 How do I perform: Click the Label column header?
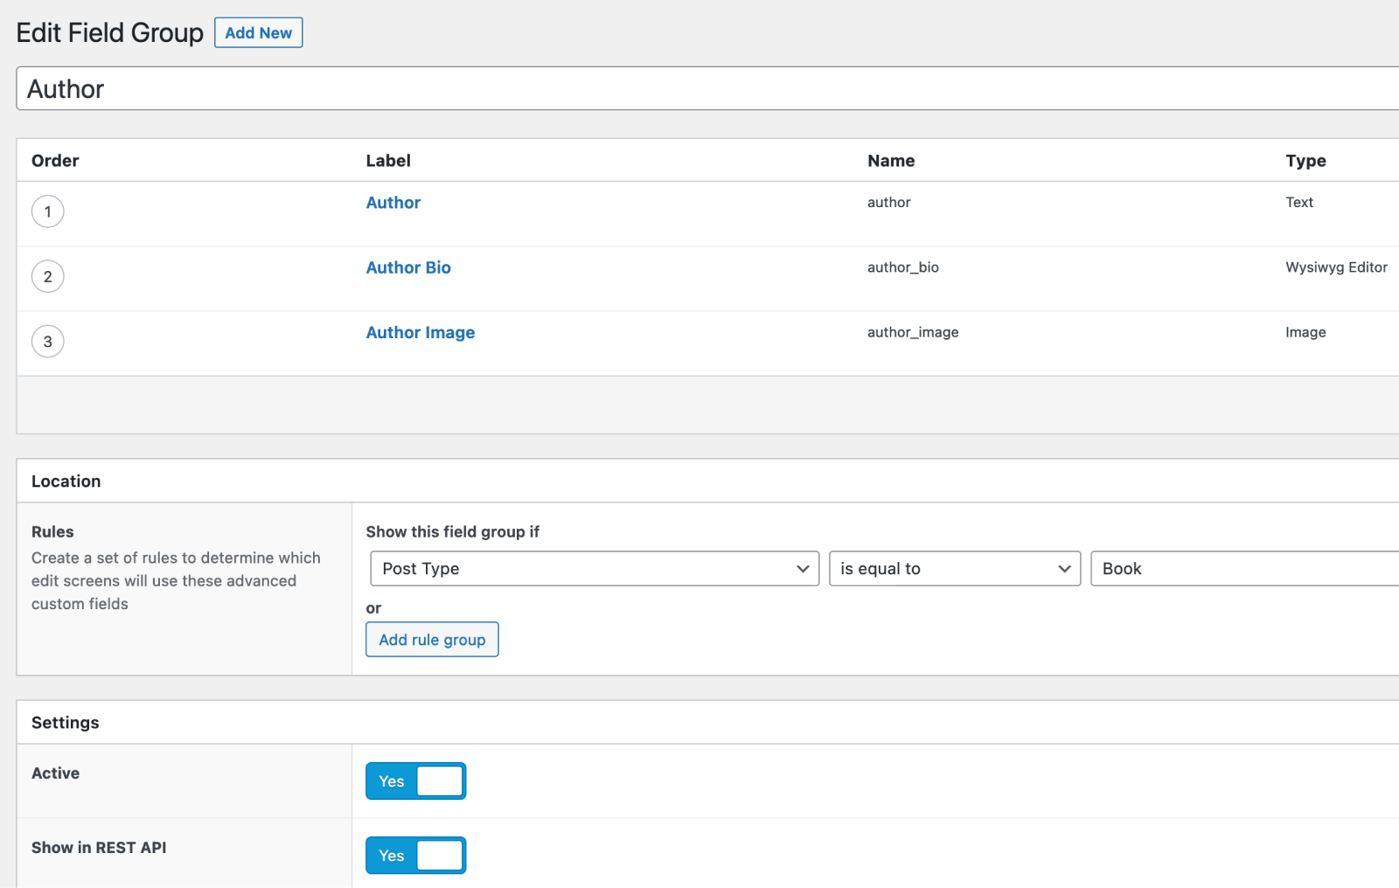click(x=388, y=160)
